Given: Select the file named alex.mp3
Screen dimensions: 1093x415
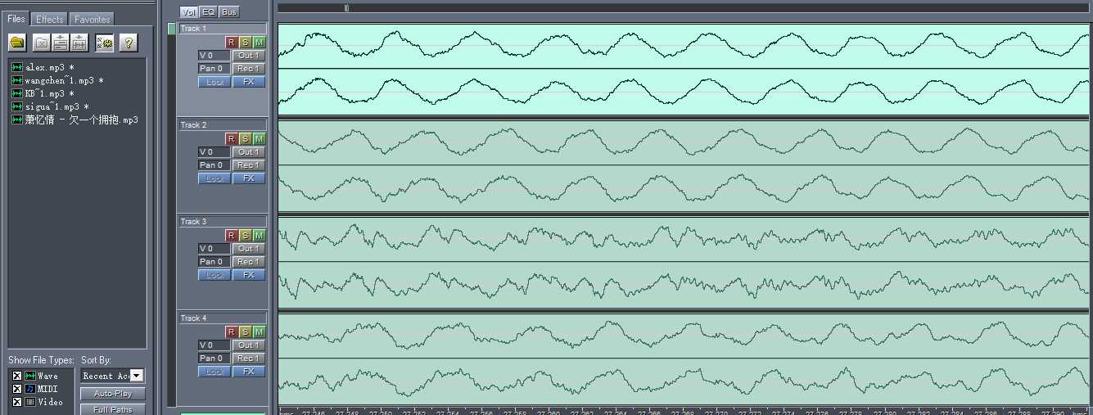Looking at the screenshot, I should [51, 67].
